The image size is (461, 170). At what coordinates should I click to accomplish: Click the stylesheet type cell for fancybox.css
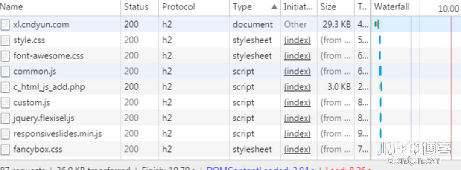252,149
